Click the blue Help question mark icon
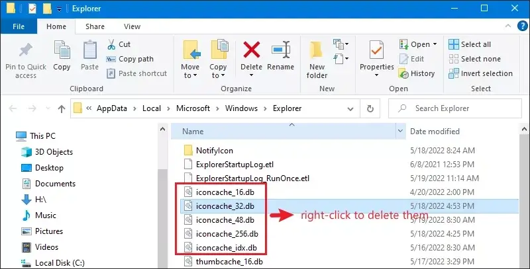The height and width of the screenshot is (269, 530). 523,26
